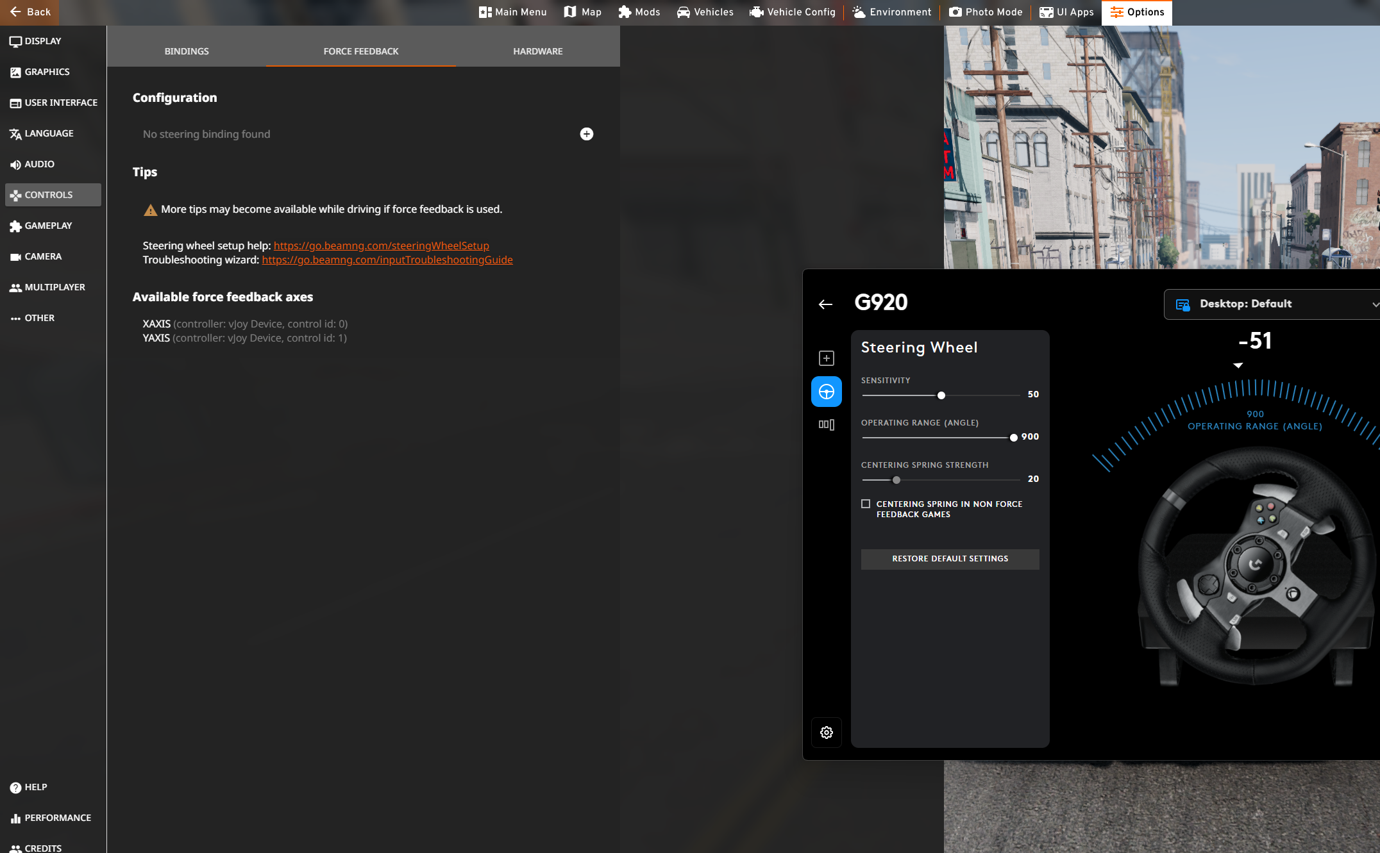Open the Graphics options section

47,72
